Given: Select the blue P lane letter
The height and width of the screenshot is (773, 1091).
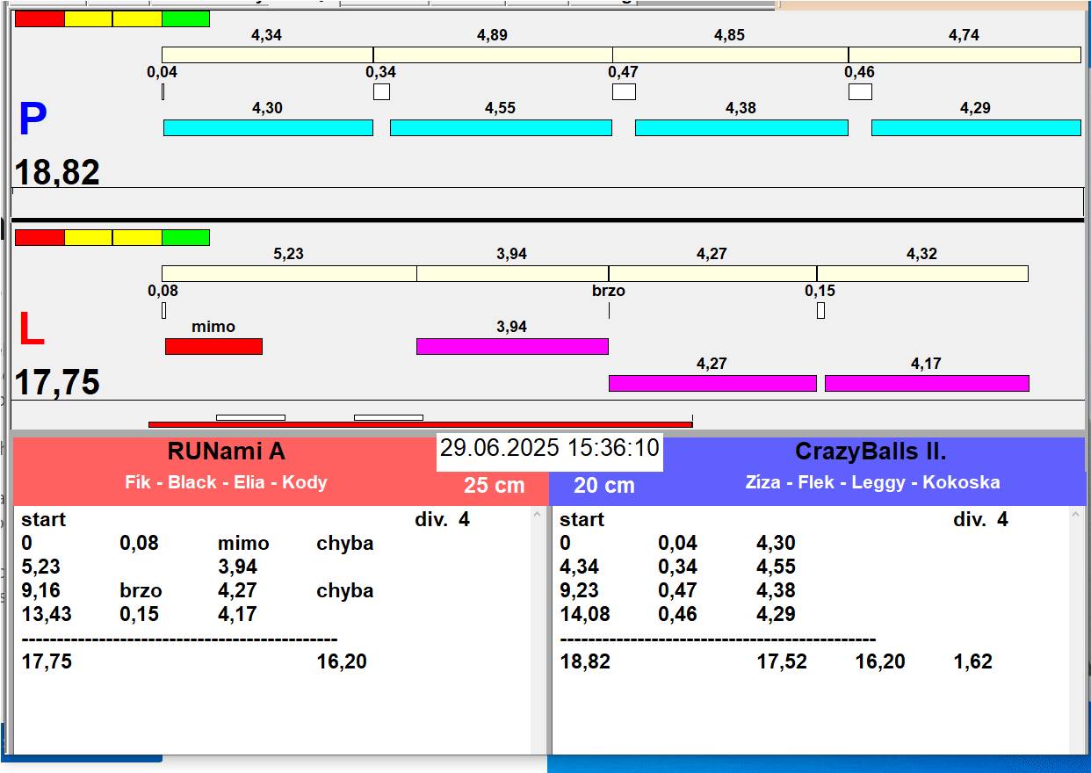Looking at the screenshot, I should (x=33, y=120).
